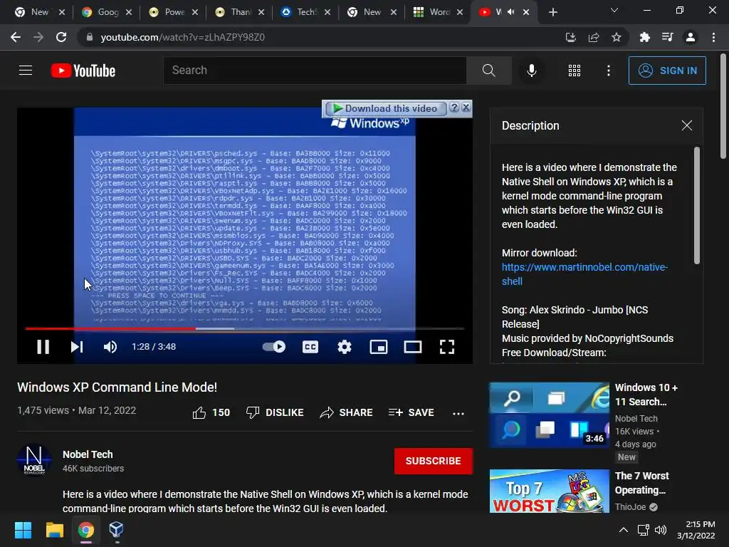Open the taskbar volume icon
The width and height of the screenshot is (729, 547).
tap(660, 530)
